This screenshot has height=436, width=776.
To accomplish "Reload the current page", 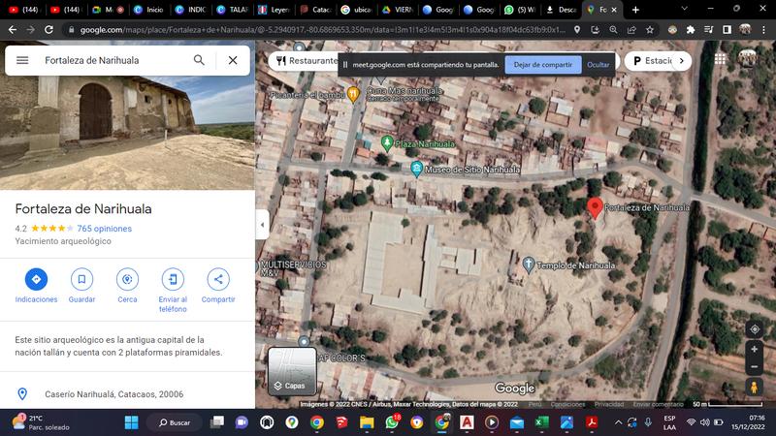I will (48, 30).
